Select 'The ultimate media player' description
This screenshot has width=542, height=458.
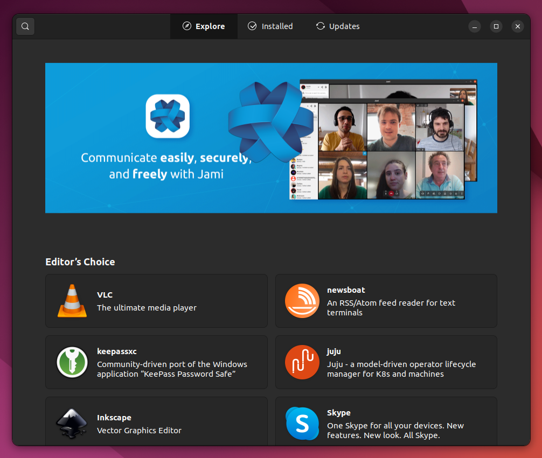(x=147, y=308)
